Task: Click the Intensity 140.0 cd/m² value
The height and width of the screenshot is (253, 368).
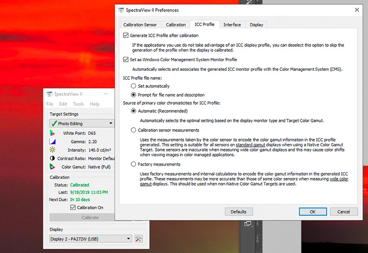Action: 100,150
